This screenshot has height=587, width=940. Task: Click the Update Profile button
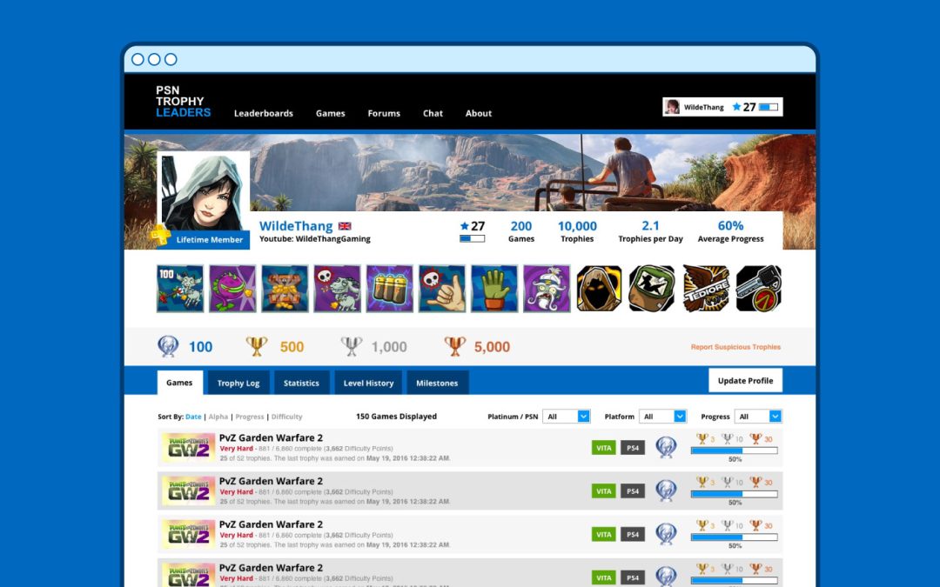click(x=745, y=380)
